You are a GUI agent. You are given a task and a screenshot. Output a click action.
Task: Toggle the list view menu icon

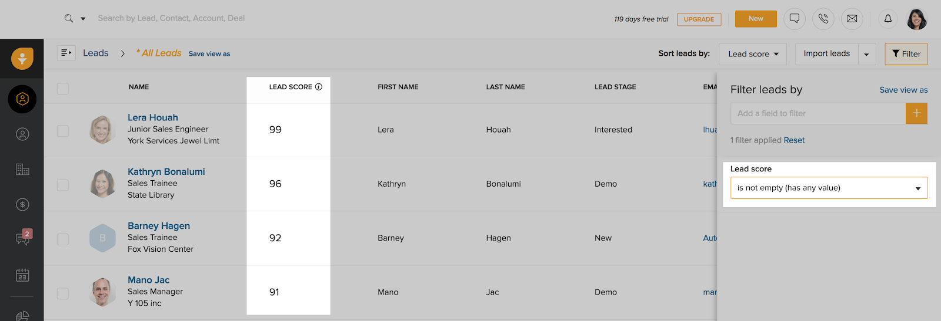[x=66, y=53]
